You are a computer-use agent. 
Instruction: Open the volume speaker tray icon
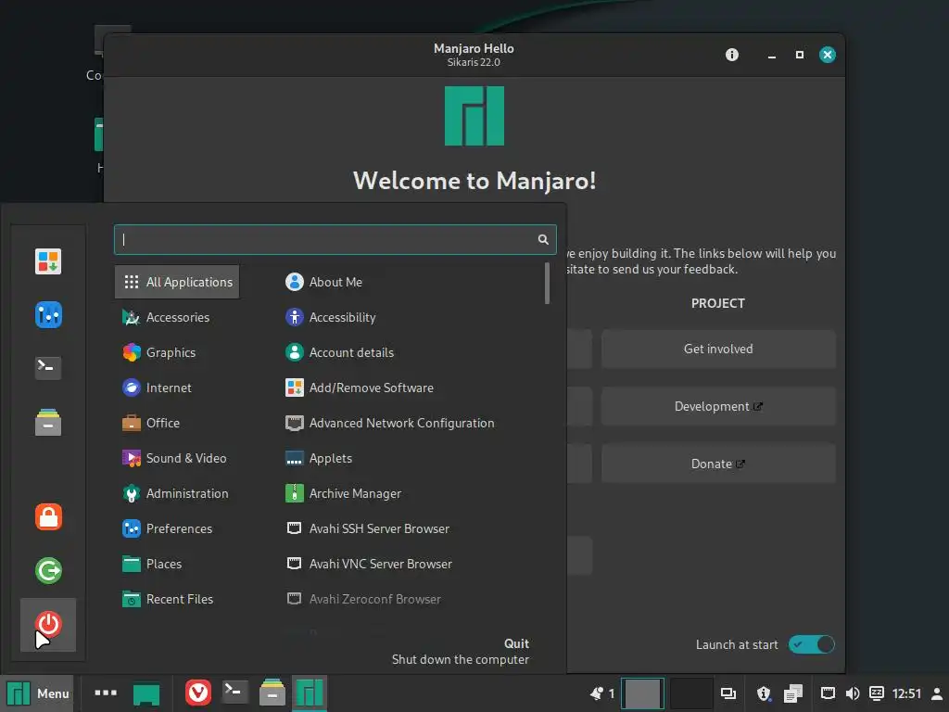point(853,693)
